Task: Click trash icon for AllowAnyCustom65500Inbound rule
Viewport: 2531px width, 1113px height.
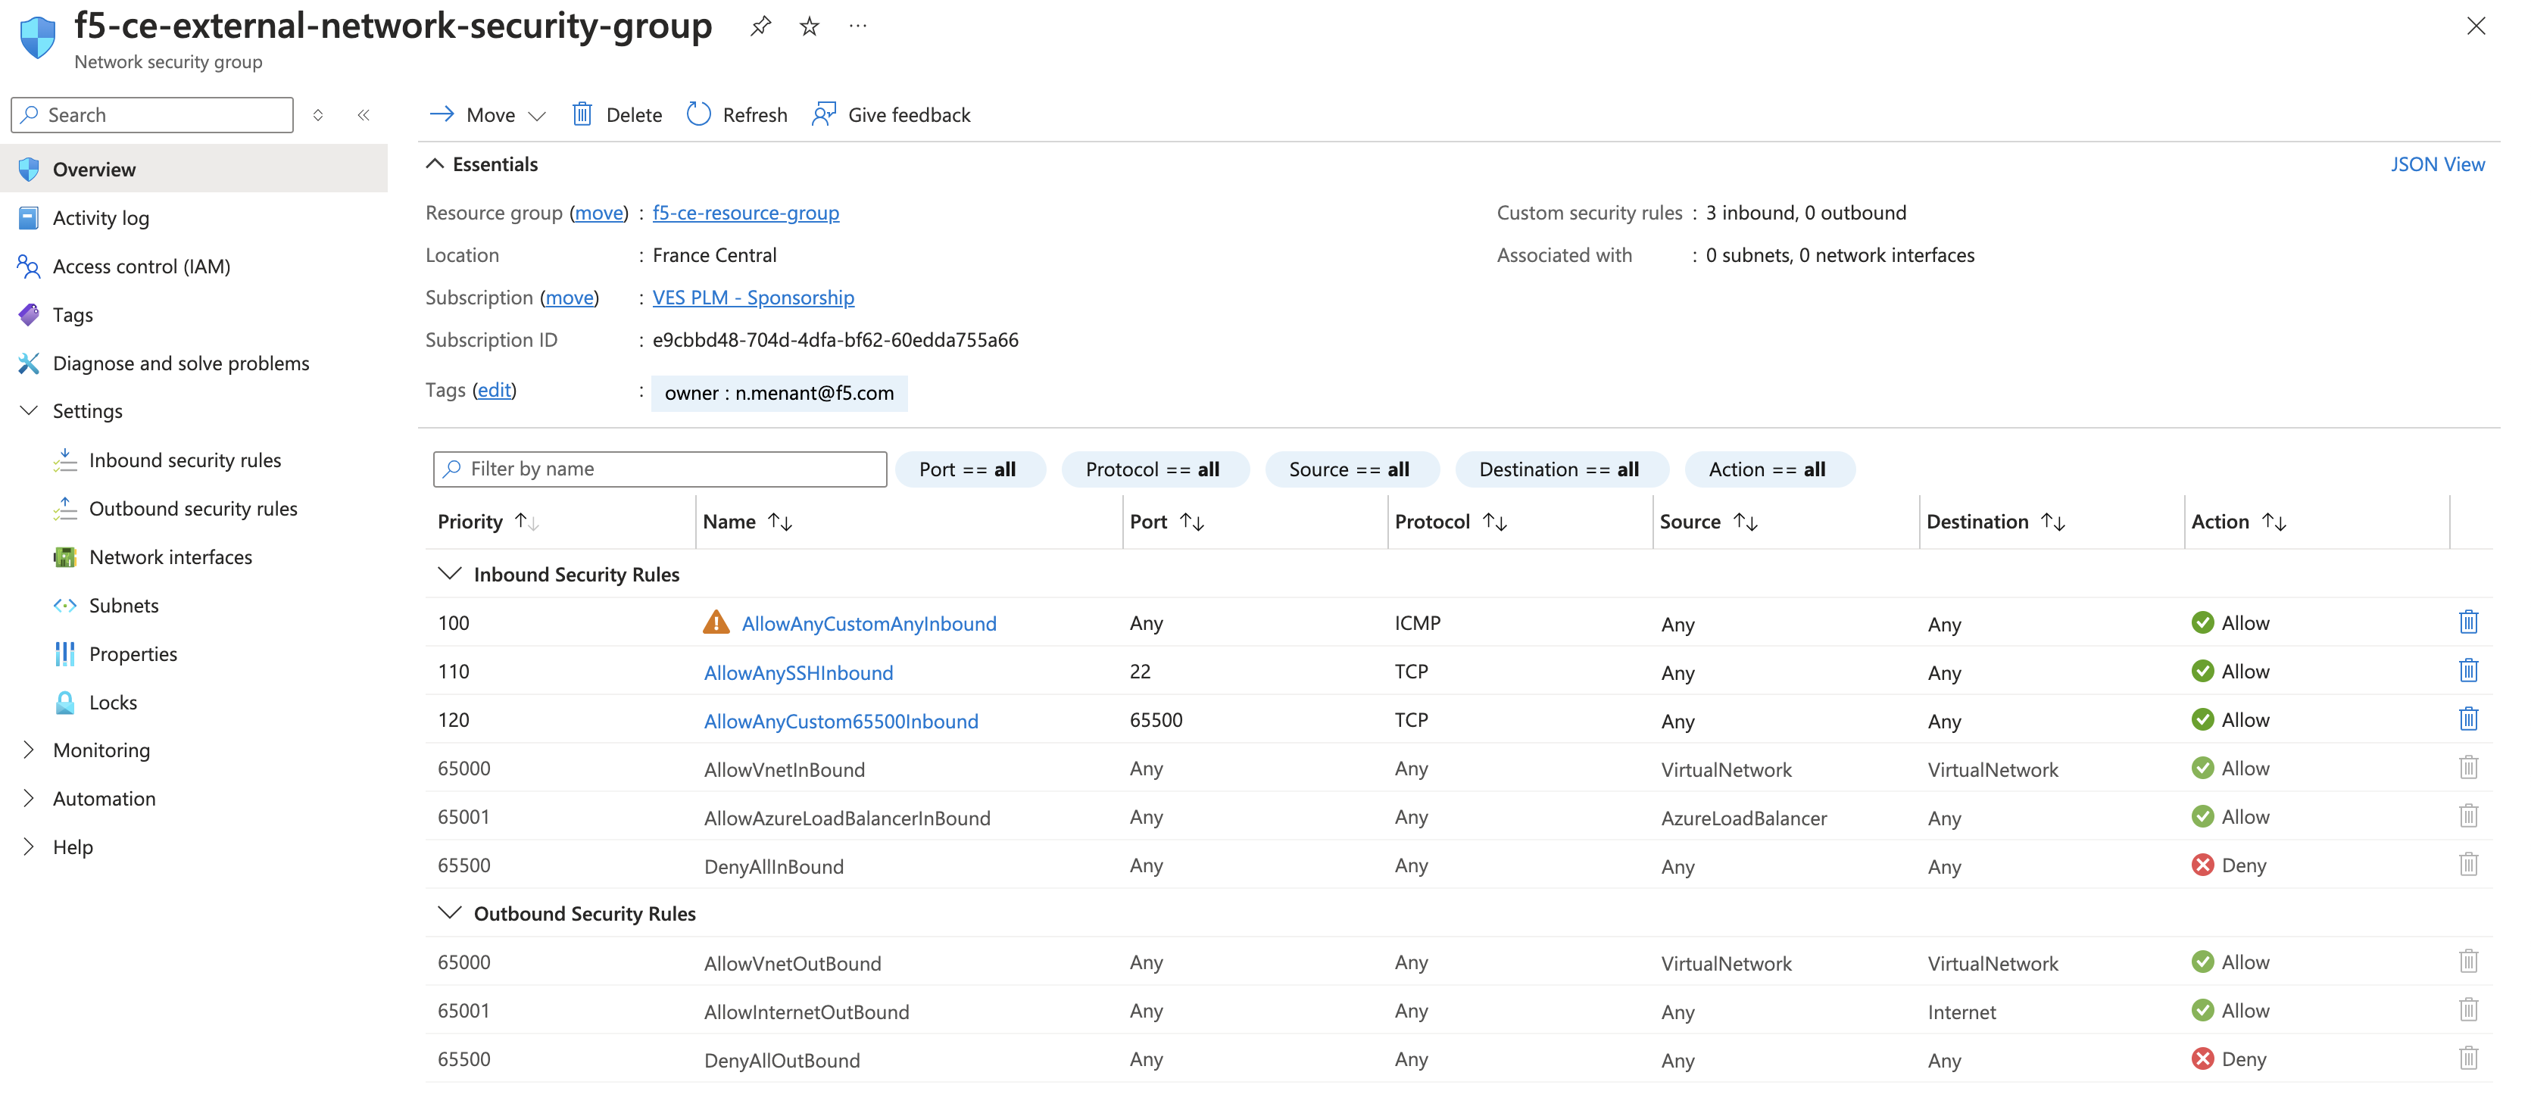Action: pyautogui.click(x=2467, y=719)
